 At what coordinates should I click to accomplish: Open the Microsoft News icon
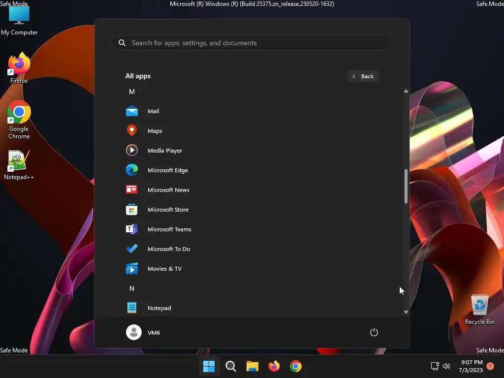[x=132, y=189]
